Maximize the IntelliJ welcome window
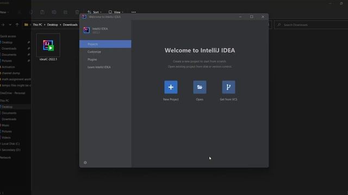The height and width of the screenshot is (195, 348). 251,17
